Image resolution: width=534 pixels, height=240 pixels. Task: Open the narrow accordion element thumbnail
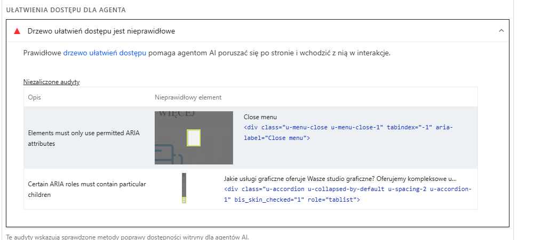pyautogui.click(x=184, y=188)
